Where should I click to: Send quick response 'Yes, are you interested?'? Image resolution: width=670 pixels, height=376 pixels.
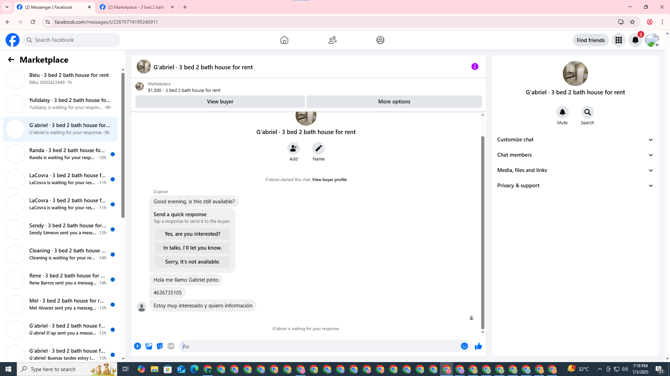(x=192, y=234)
